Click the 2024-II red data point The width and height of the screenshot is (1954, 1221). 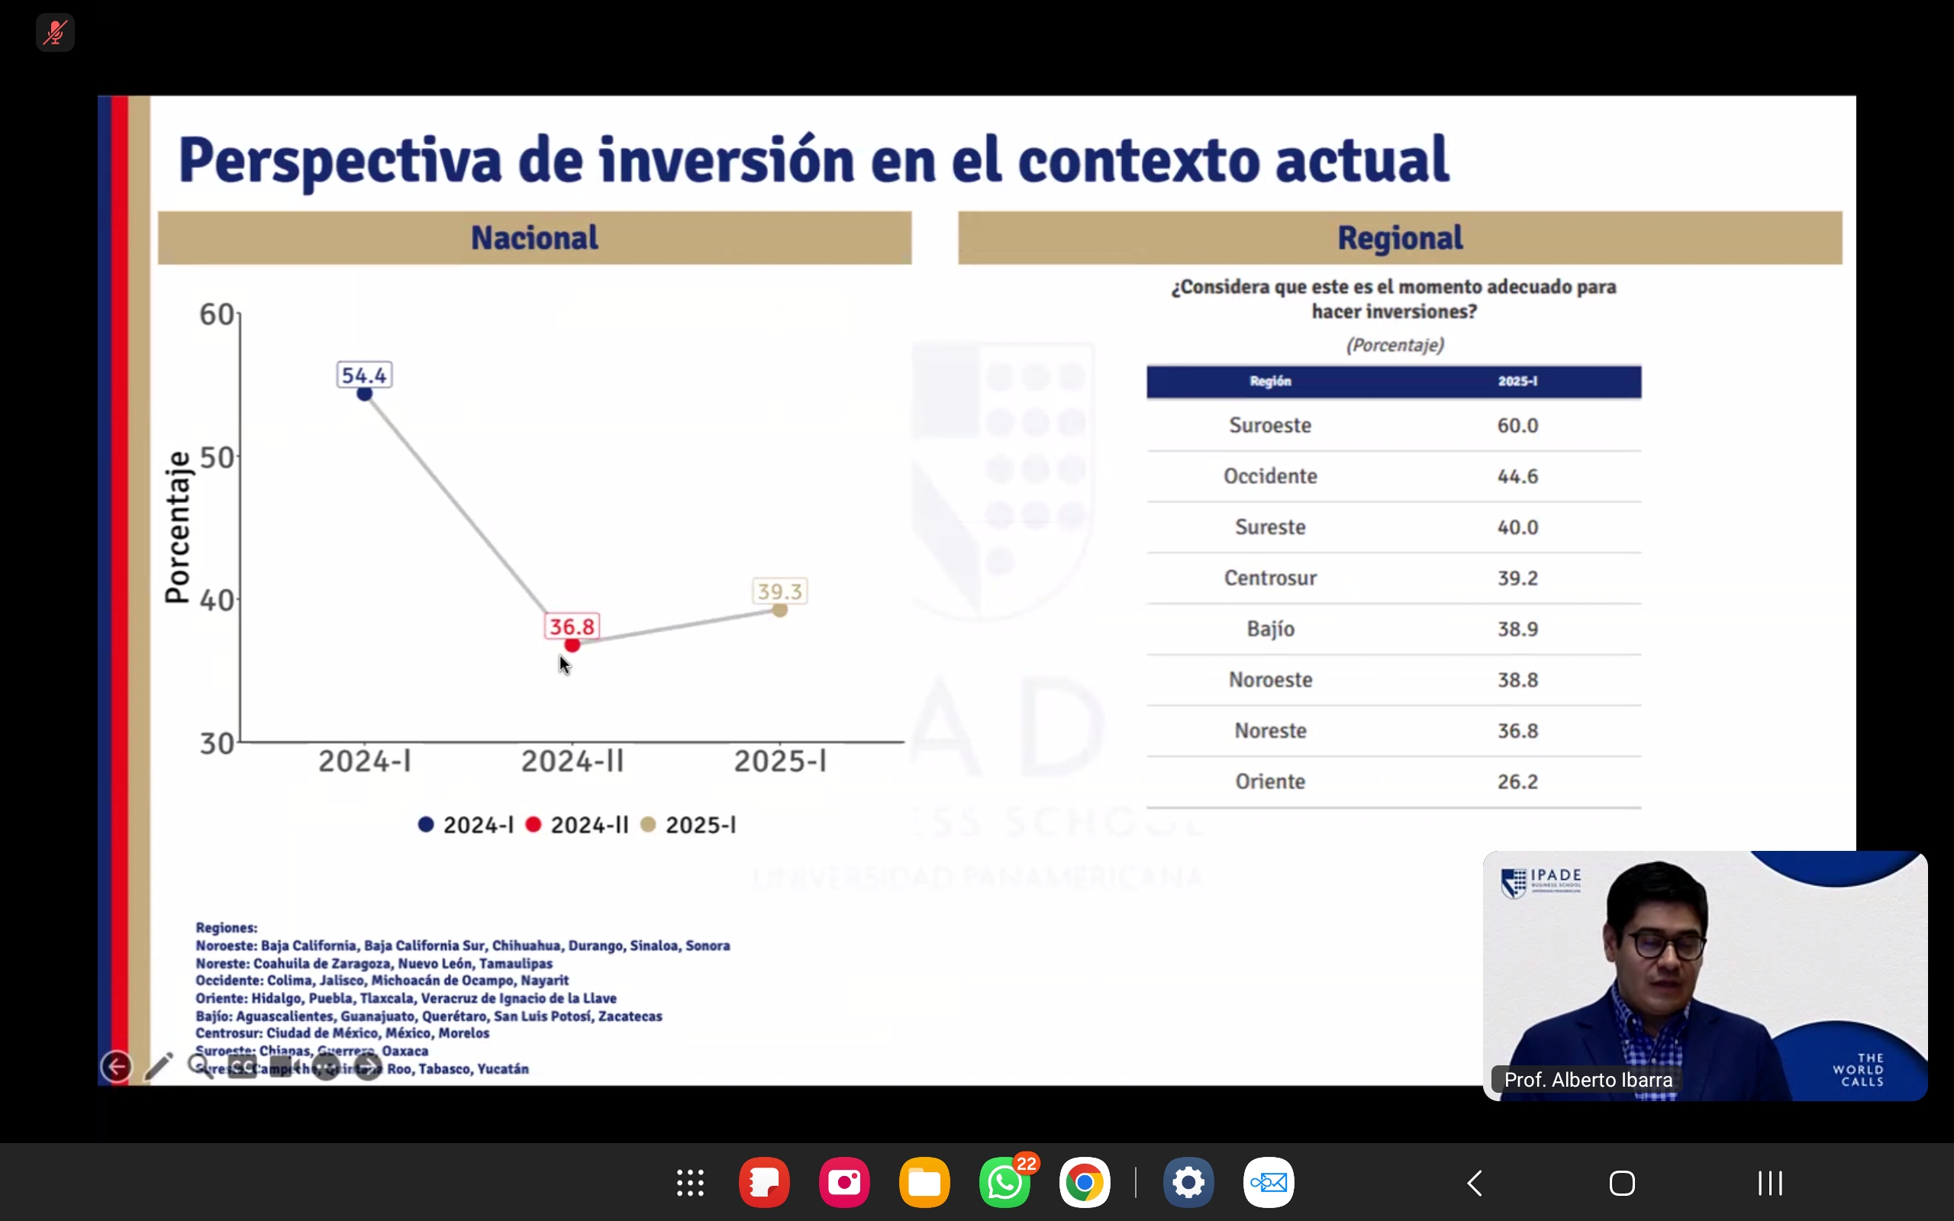[572, 644]
